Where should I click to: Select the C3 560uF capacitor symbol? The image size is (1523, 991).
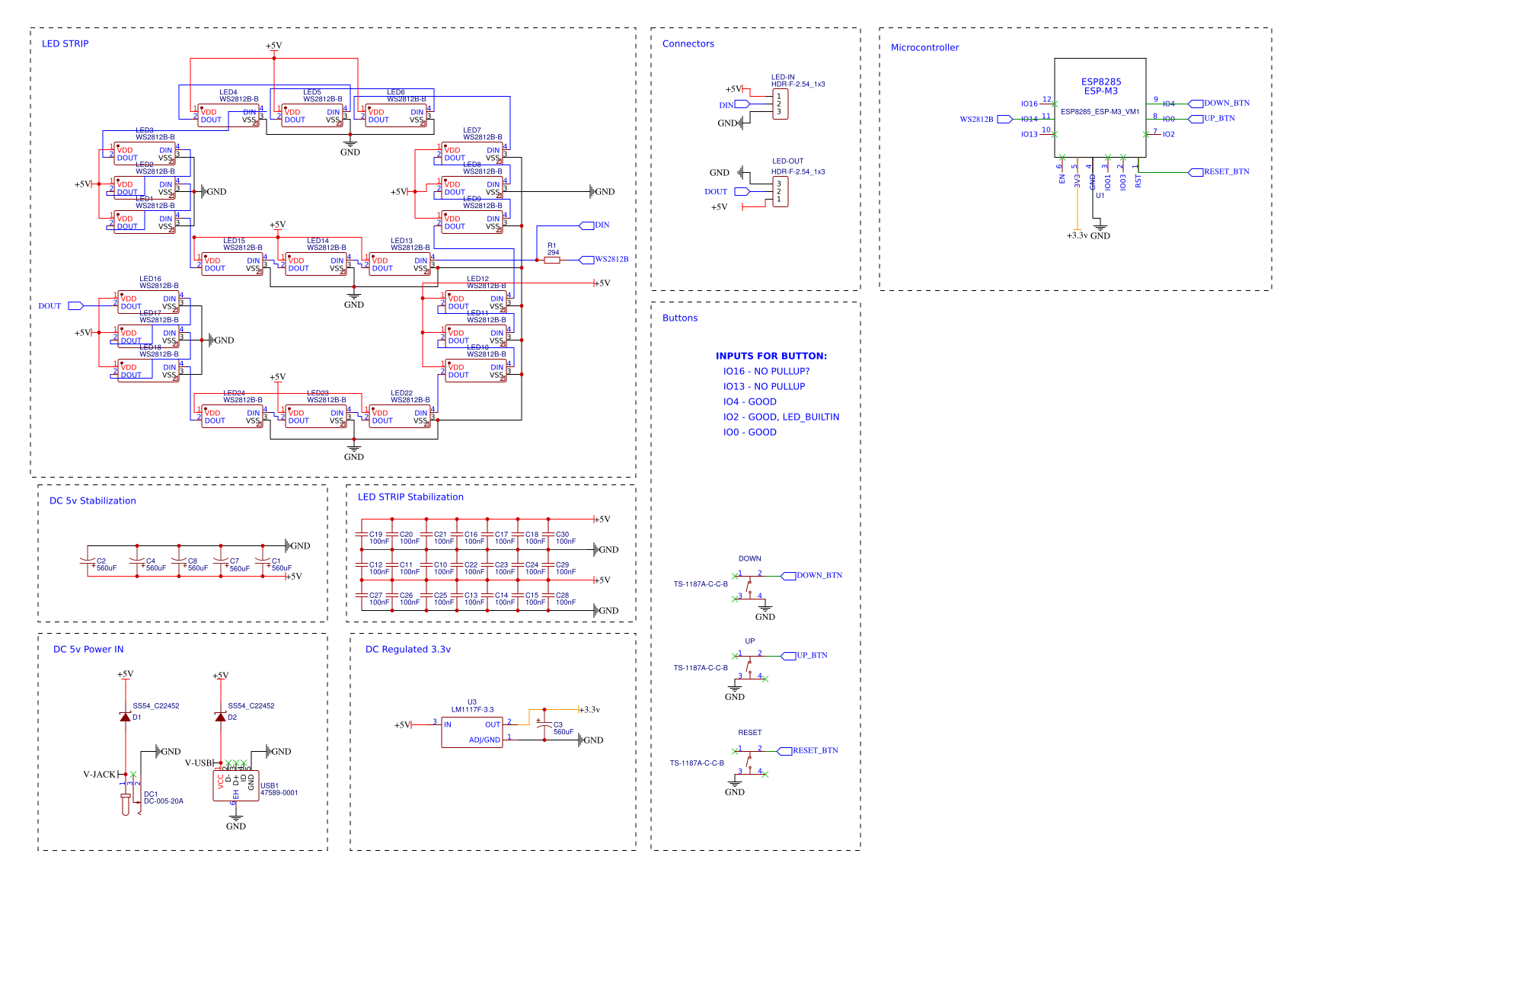pos(544,725)
